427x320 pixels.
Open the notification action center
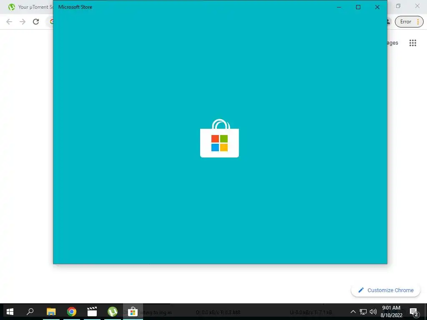pos(414,312)
